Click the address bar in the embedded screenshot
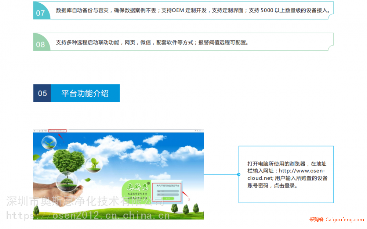Screen dimensions: 367x229 [57, 131]
